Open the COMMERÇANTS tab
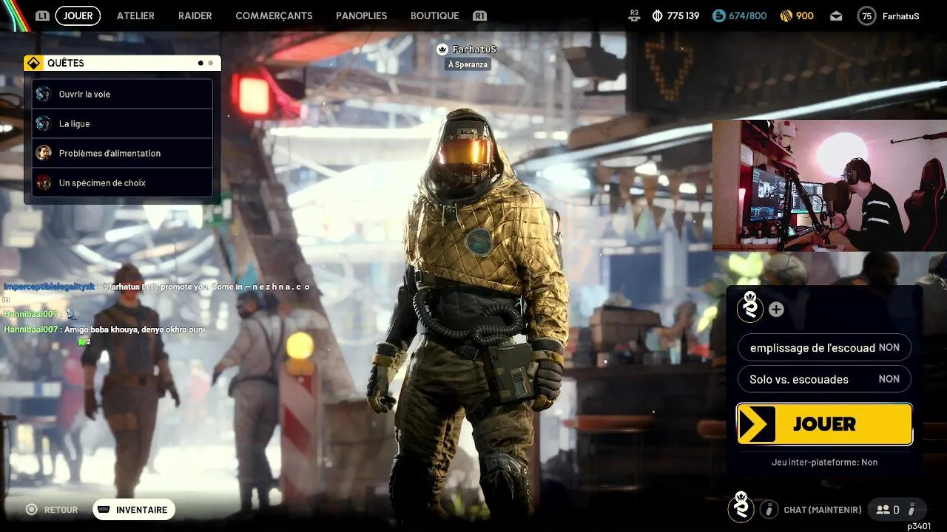The image size is (947, 532). click(274, 16)
